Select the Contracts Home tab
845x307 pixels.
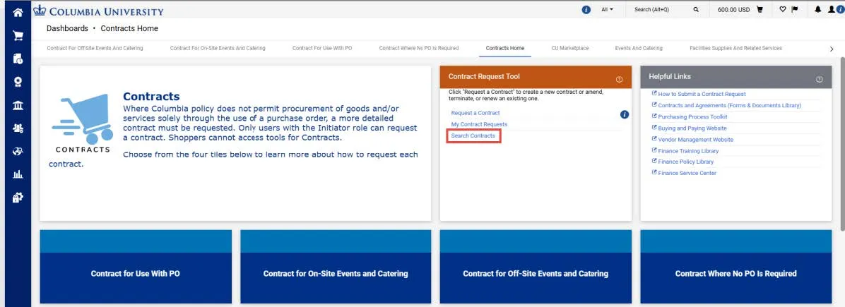505,49
